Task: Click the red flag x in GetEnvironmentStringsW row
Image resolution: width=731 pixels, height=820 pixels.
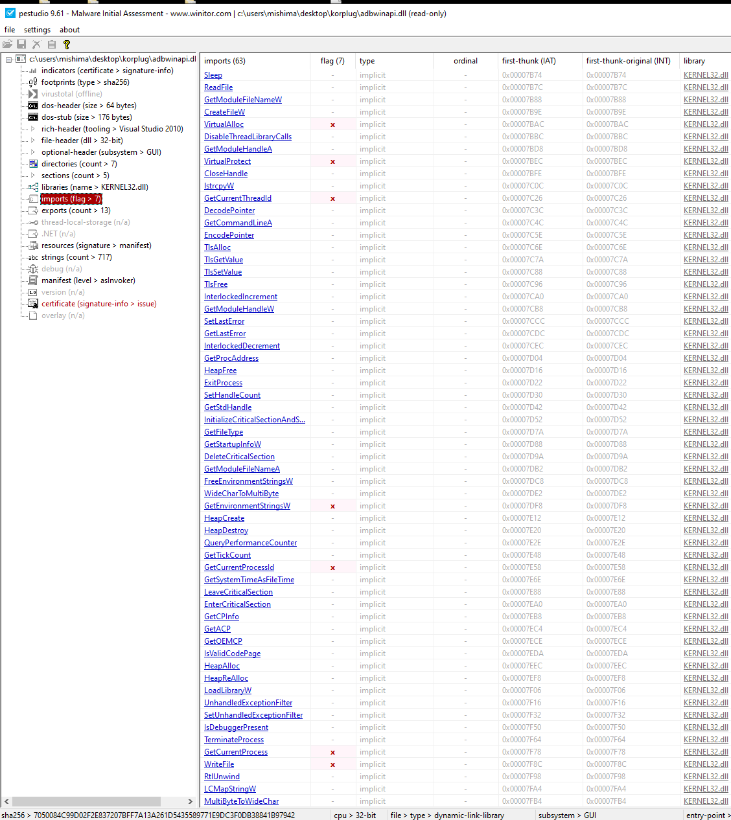Action: tap(332, 506)
